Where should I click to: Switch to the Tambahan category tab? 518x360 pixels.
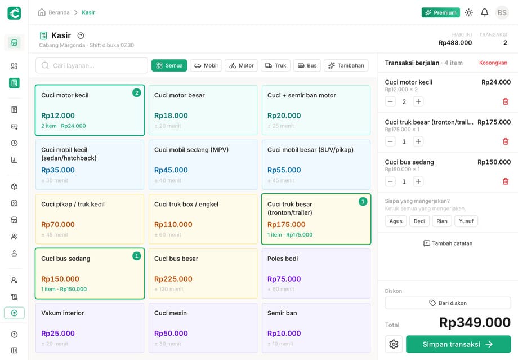[x=346, y=65]
